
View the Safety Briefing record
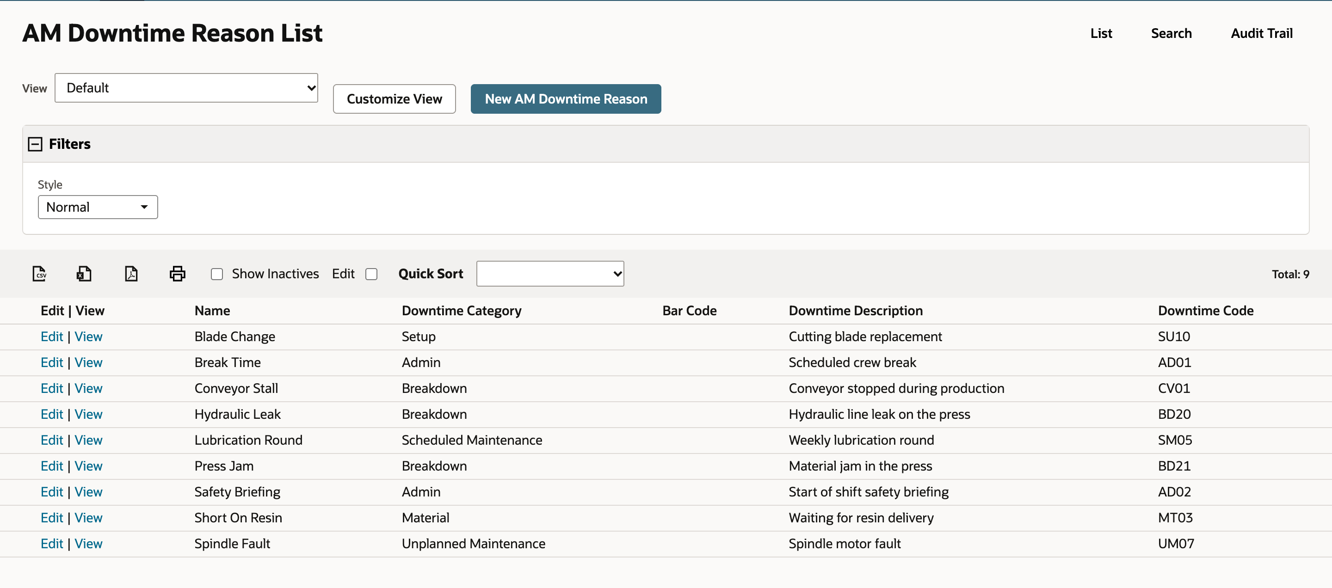88,492
